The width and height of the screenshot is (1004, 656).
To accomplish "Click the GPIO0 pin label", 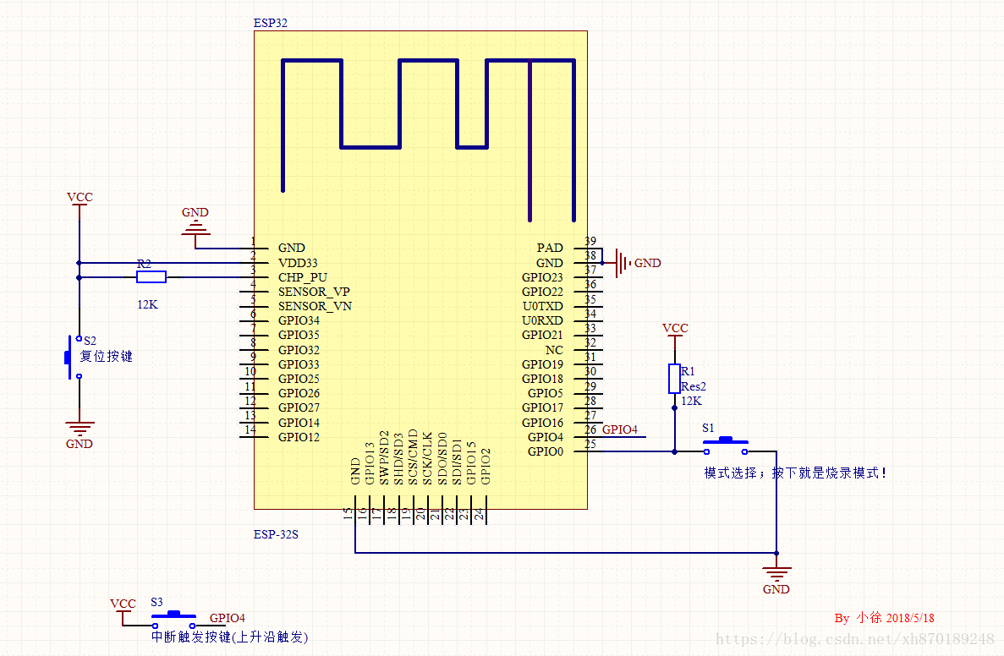I will 546,451.
